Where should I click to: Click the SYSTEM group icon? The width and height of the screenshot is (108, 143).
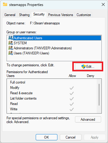pyautogui.click(x=11, y=43)
